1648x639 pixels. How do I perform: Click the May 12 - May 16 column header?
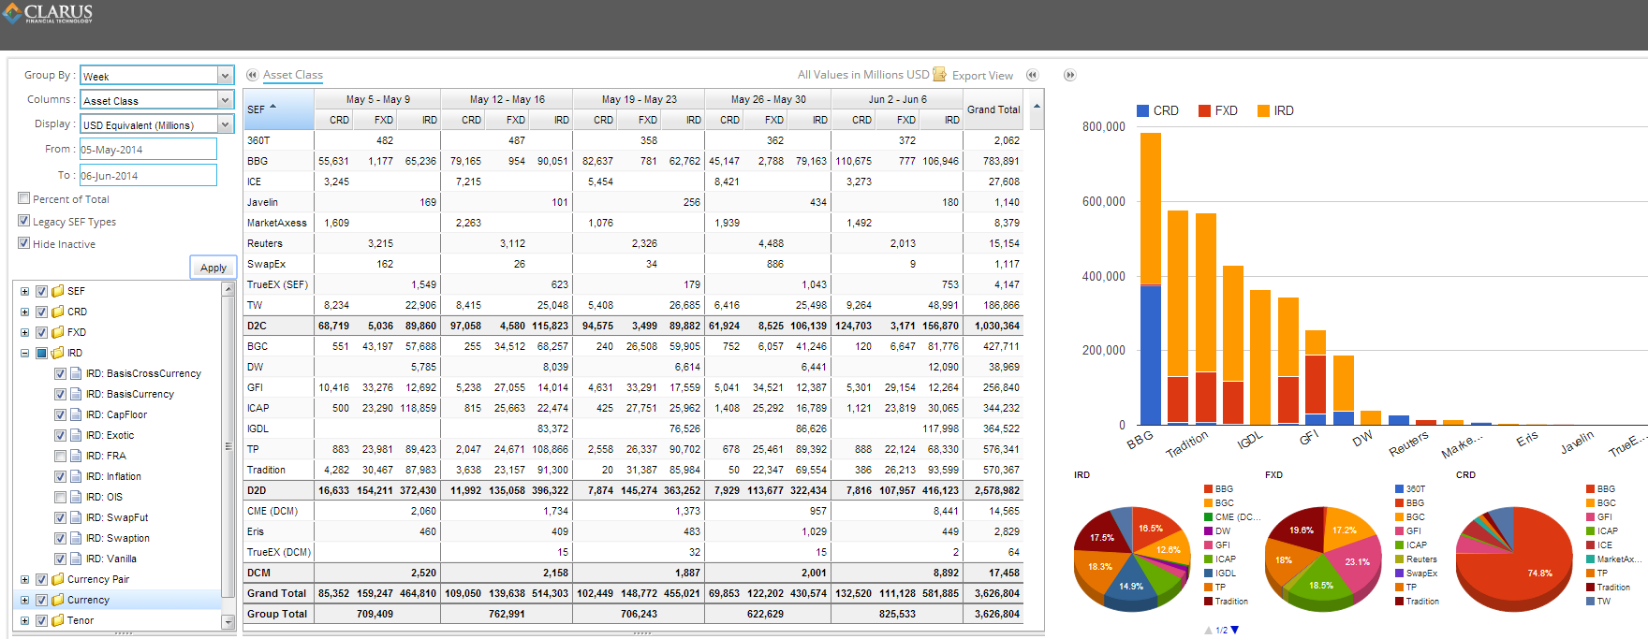[x=508, y=99]
